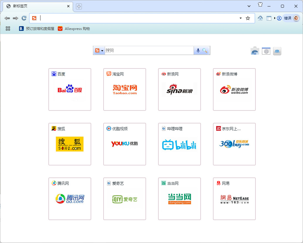
Task: Click the Sogou icon in the address bar
Action: point(34,18)
